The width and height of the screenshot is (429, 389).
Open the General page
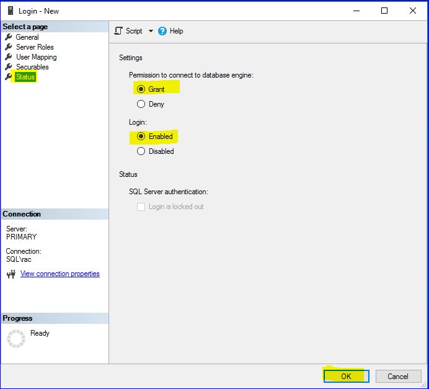pos(27,37)
